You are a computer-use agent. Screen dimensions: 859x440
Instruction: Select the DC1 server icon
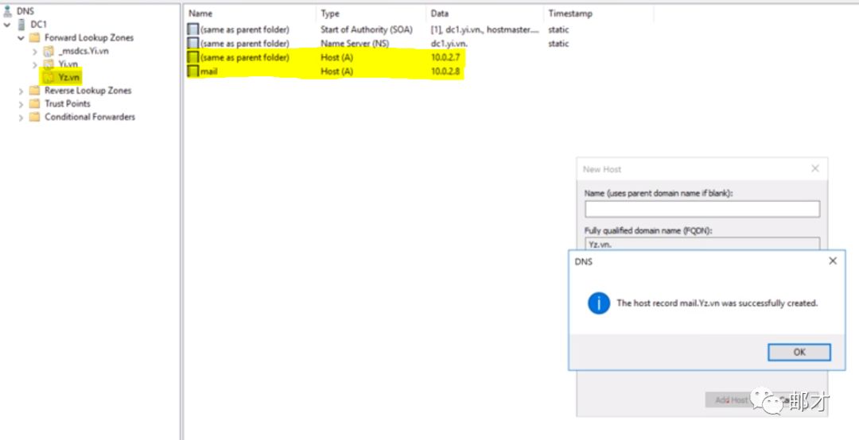point(21,25)
